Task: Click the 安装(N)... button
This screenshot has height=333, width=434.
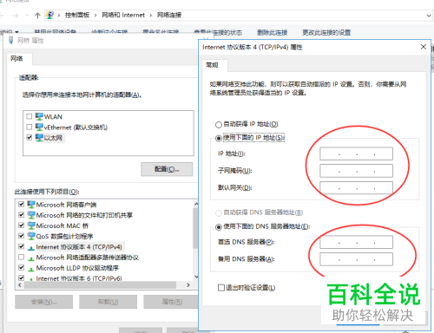Action: (44, 302)
